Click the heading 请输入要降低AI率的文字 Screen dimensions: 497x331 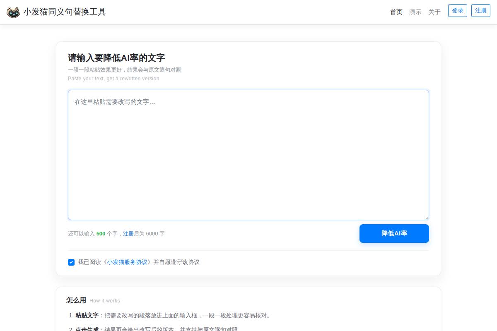tap(116, 58)
